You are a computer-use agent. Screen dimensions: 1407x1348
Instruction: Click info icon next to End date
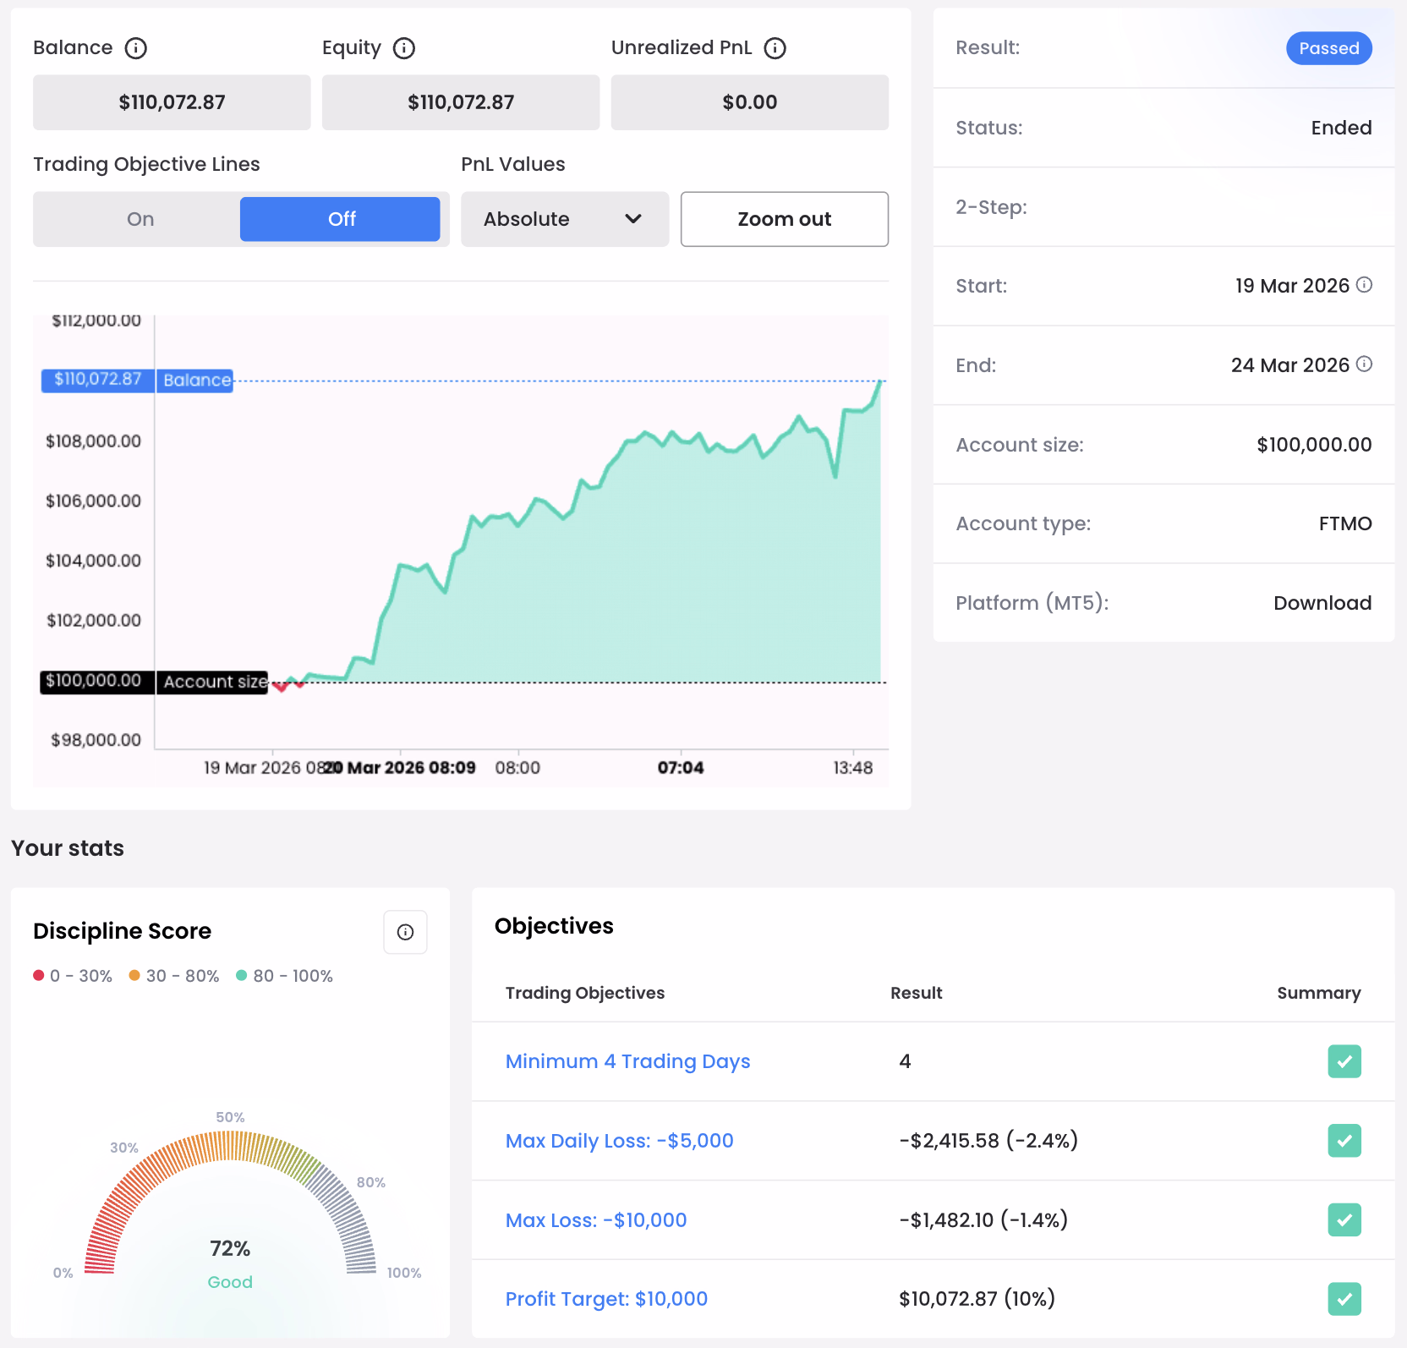coord(1364,364)
